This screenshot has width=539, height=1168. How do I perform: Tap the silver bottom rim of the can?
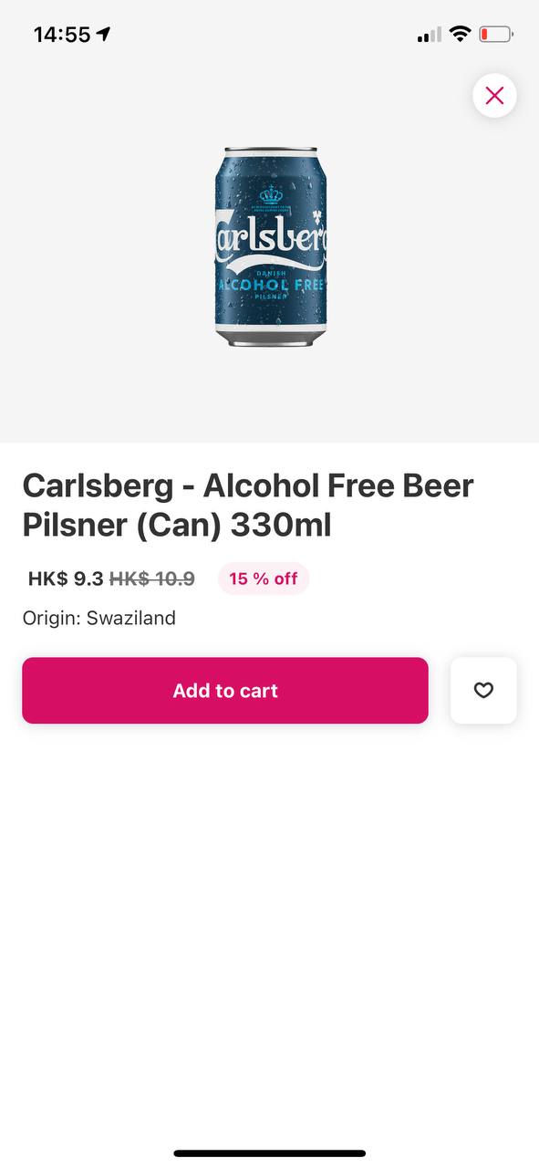(x=270, y=338)
